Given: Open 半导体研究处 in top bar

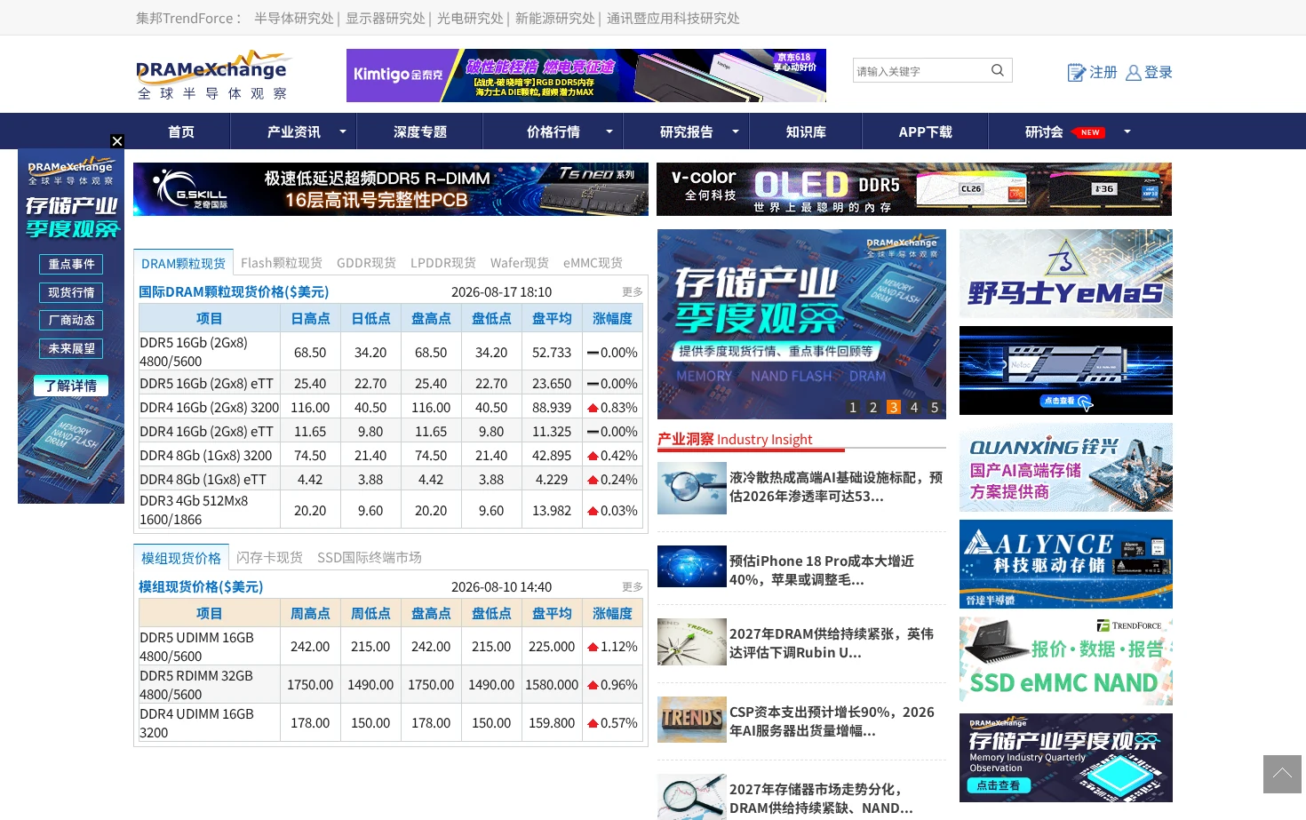Looking at the screenshot, I should tap(294, 18).
